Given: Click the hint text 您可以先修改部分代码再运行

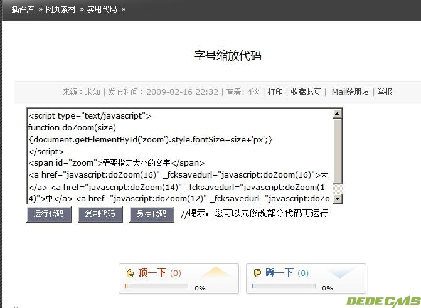Looking at the screenshot, I should click(271, 213).
